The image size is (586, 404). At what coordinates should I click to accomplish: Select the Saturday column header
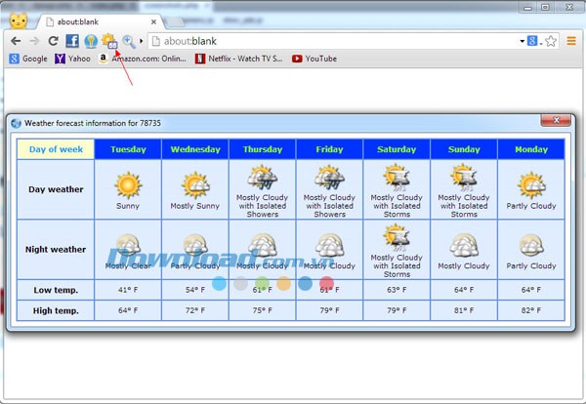(397, 149)
